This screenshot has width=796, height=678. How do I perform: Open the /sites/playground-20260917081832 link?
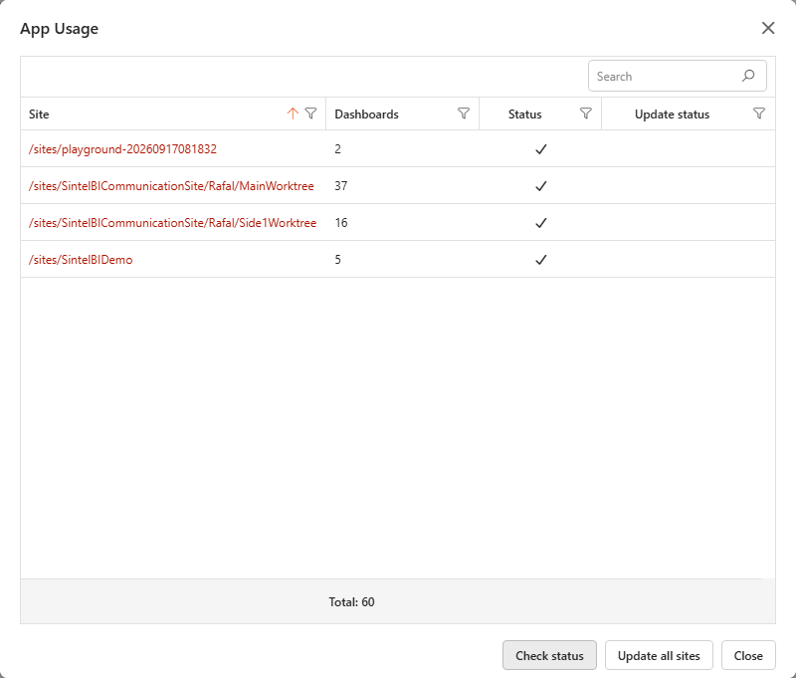[122, 149]
